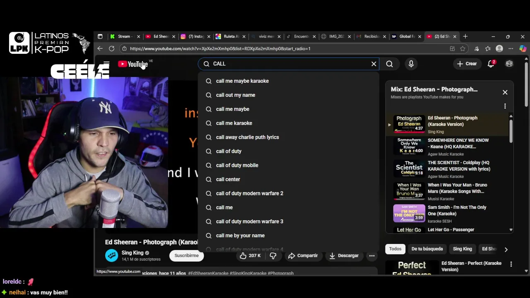Select suggestion 'call of duty modern warfare 2'
The width and height of the screenshot is (530, 298).
point(288,193)
